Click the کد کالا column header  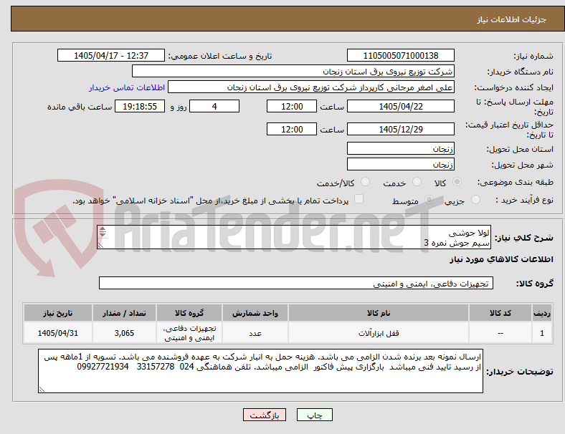[x=500, y=313]
